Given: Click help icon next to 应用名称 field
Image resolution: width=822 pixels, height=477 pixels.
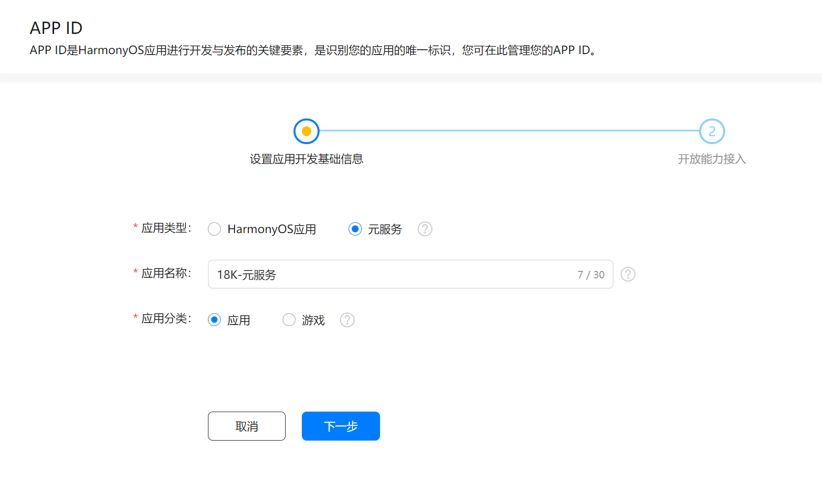Looking at the screenshot, I should (628, 274).
